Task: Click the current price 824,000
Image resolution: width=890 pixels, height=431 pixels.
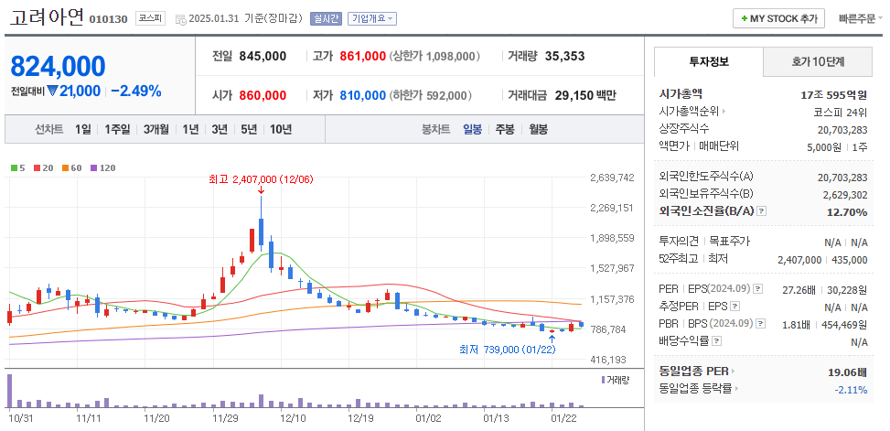Action: (58, 66)
